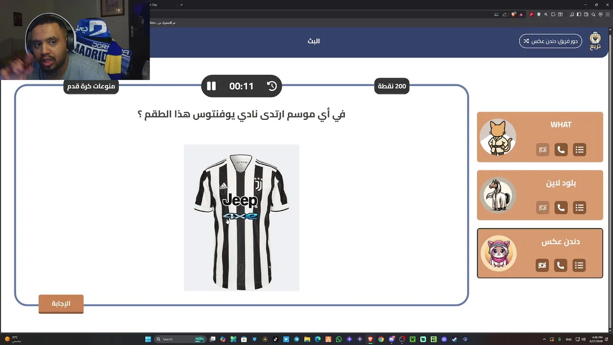The image size is (613, 345).
Task: Click the WHAT team name
Action: click(561, 125)
